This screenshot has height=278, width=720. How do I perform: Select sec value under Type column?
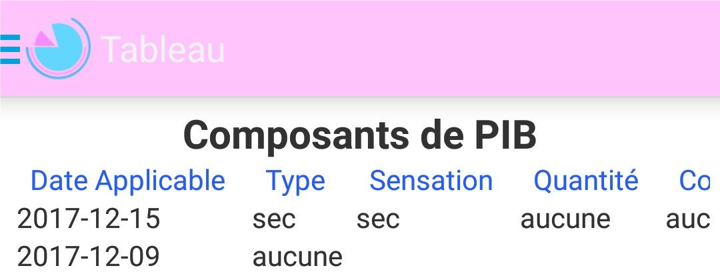point(274,219)
